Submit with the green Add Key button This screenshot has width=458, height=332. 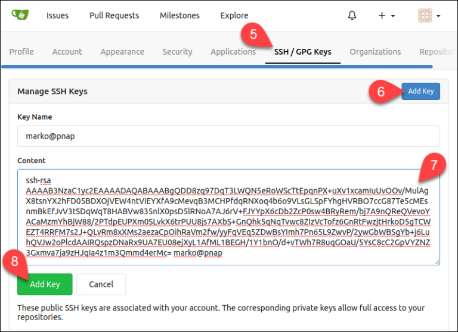(45, 284)
